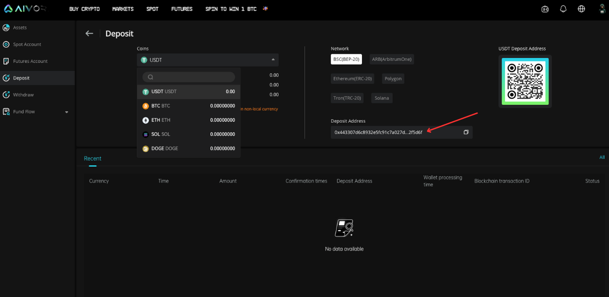Click the No data available icon
This screenshot has width=609, height=297.
click(x=344, y=228)
